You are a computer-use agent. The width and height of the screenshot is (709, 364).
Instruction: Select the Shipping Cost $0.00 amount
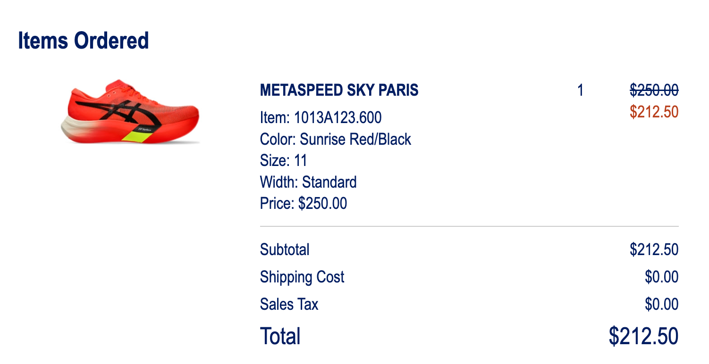662,277
